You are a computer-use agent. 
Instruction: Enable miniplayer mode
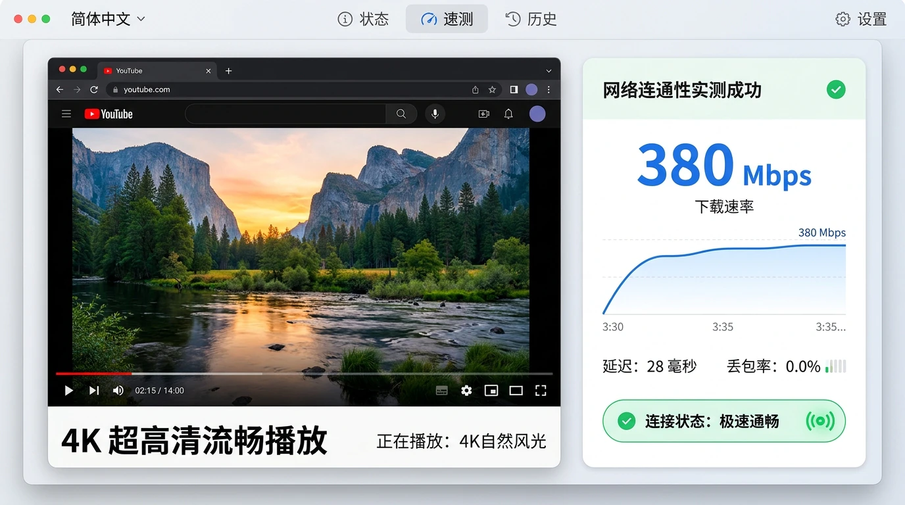pos(491,391)
